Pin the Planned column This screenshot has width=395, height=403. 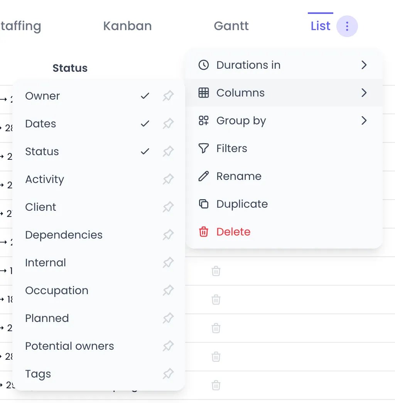click(168, 318)
